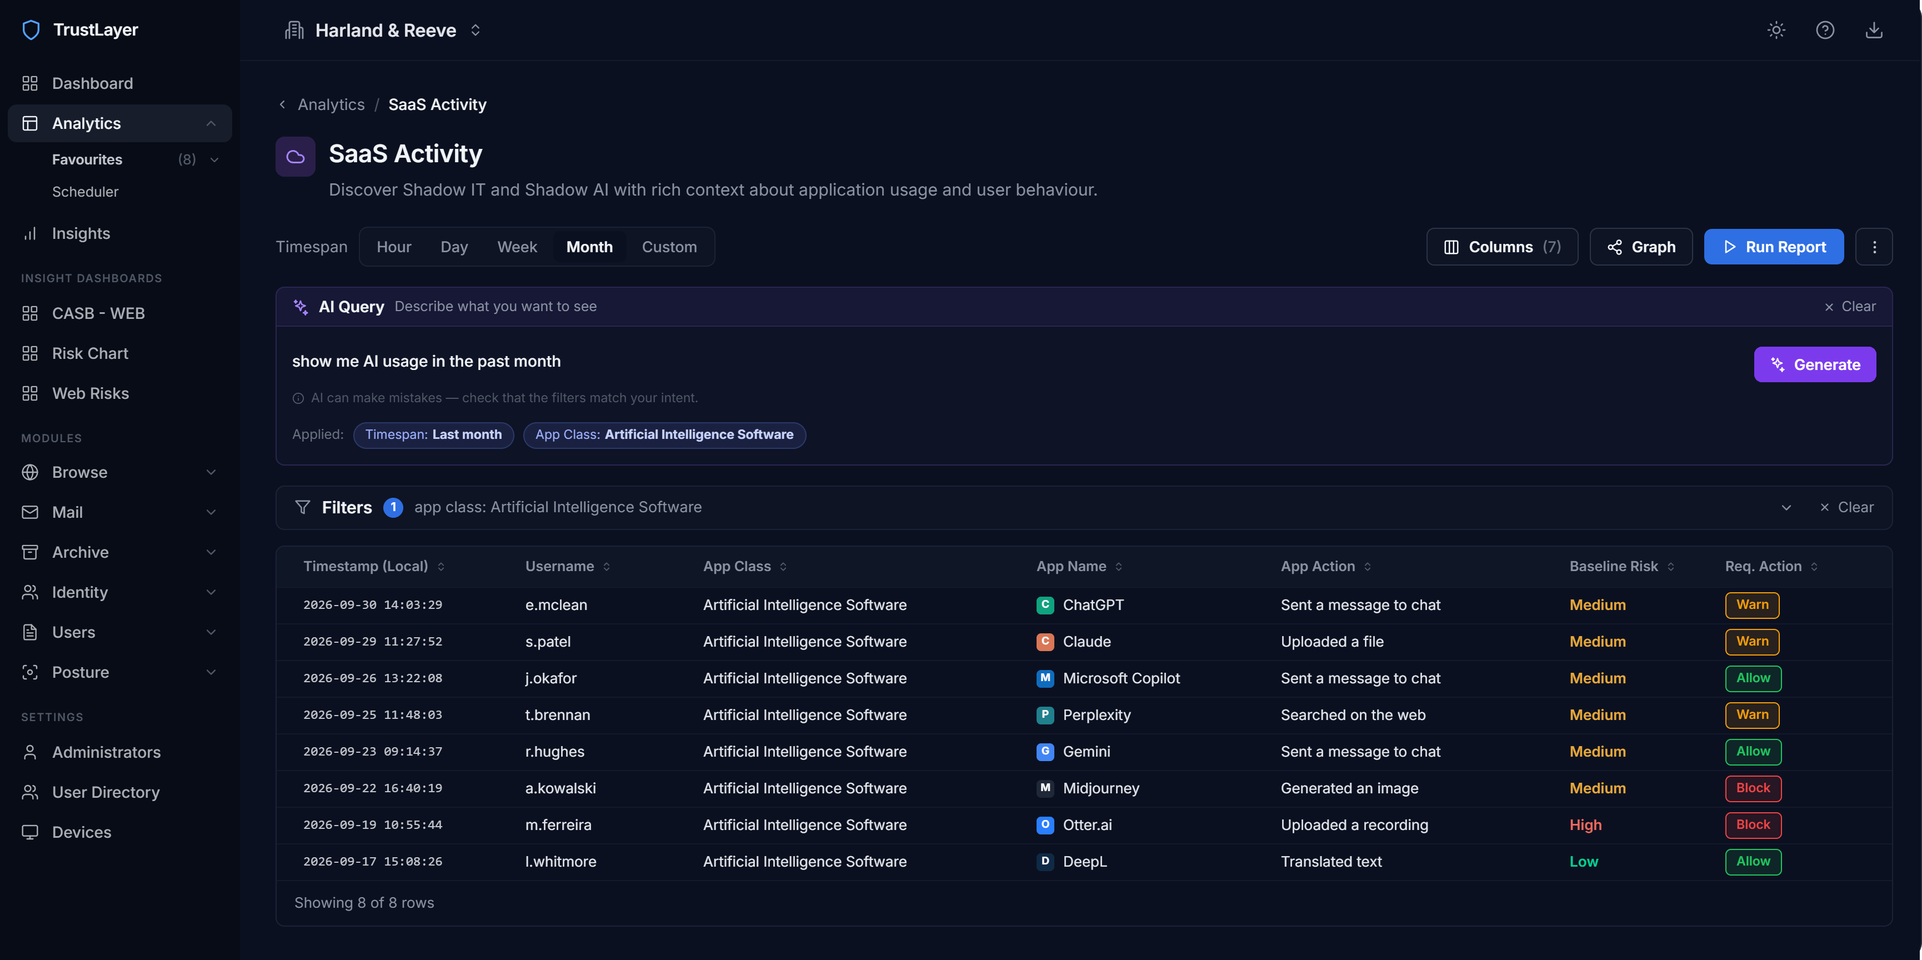This screenshot has width=1922, height=960.
Task: Expand the Favourites list
Action: click(x=214, y=159)
